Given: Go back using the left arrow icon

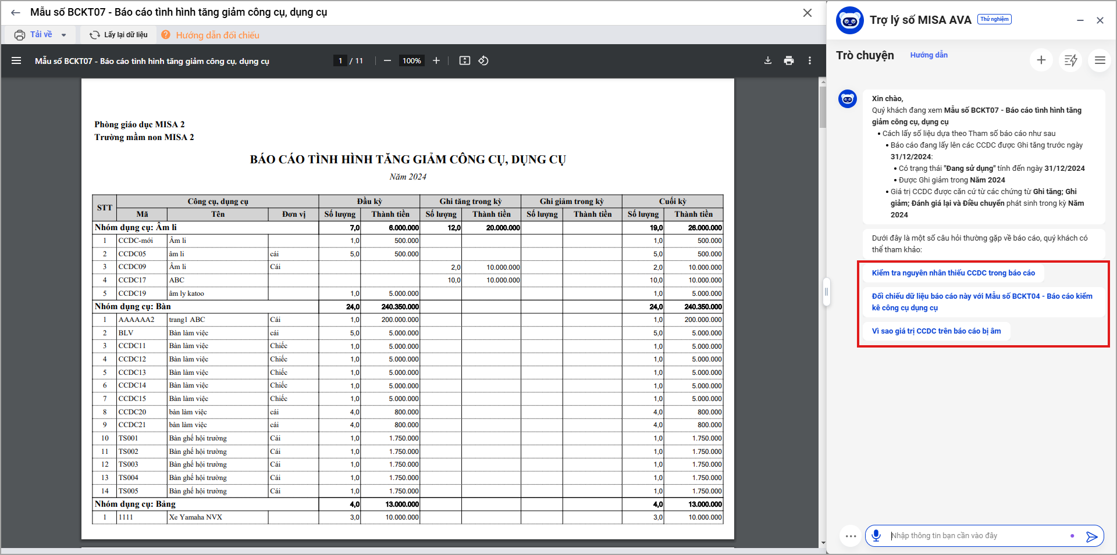Looking at the screenshot, I should tap(16, 12).
